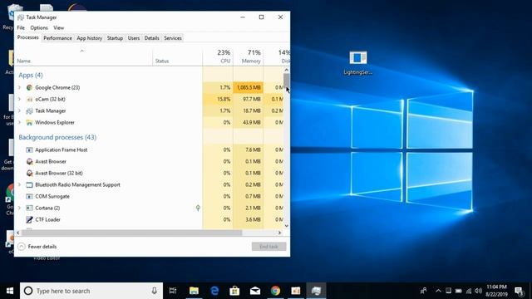Click the COM Surrogate process icon
The width and height of the screenshot is (532, 299).
click(x=30, y=196)
